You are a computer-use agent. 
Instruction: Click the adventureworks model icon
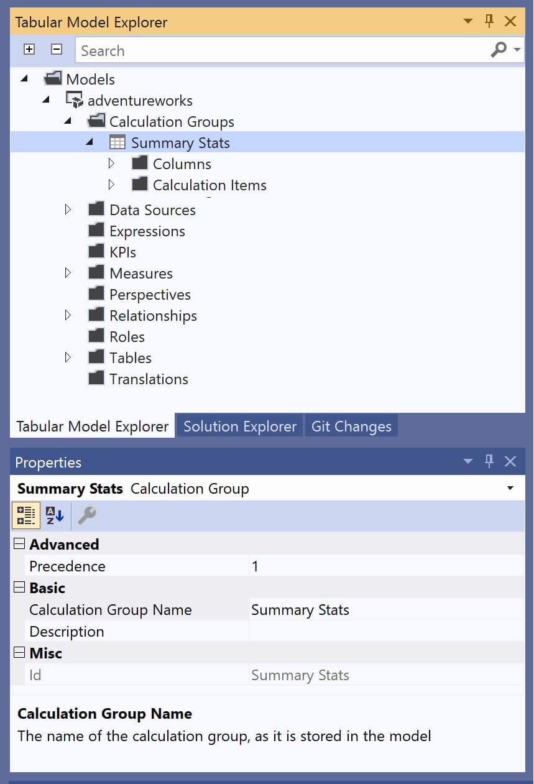73,99
